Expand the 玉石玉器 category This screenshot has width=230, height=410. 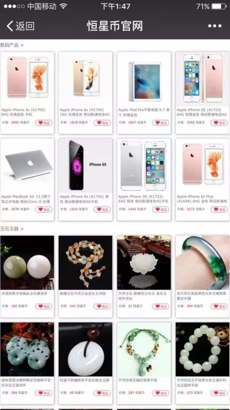pos(12,229)
